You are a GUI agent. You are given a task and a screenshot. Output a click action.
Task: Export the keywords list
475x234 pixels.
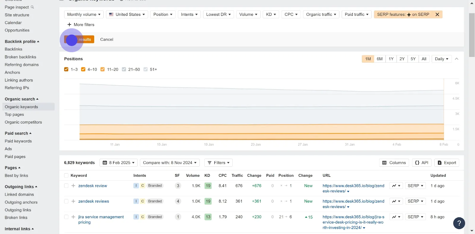pyautogui.click(x=447, y=163)
